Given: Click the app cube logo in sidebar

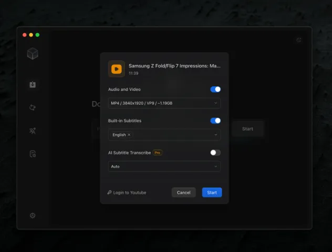Looking at the screenshot, I should [33, 54].
